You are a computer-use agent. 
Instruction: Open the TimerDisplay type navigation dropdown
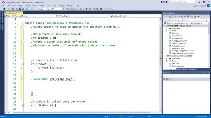(x=83, y=16)
